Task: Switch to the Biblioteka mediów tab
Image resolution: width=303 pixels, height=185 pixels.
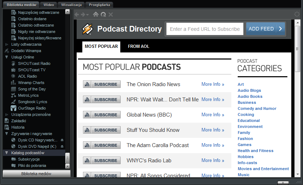Action: coord(21,5)
